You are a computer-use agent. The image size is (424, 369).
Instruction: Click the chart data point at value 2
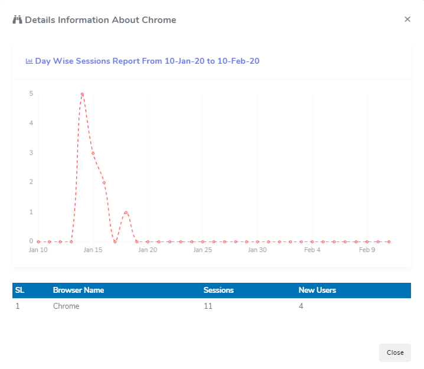104,182
